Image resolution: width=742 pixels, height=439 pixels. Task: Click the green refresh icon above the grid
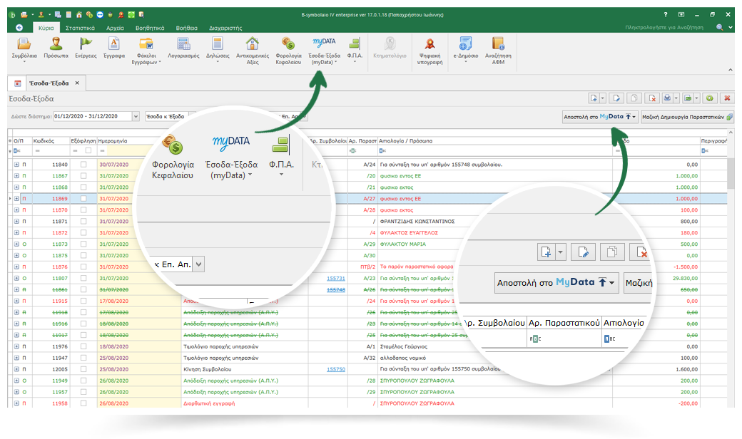(x=709, y=98)
